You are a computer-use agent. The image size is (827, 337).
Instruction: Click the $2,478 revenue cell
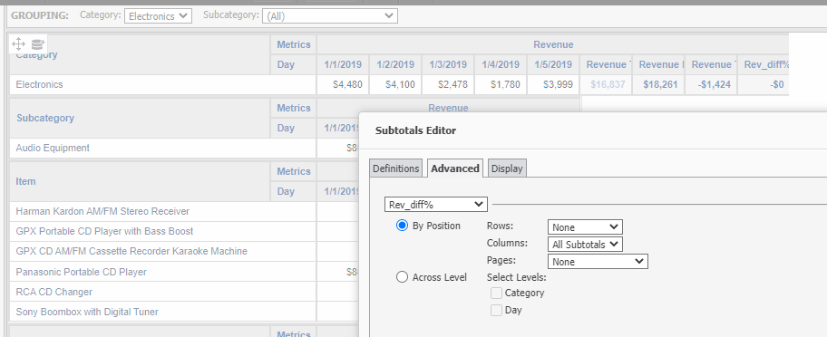point(448,85)
